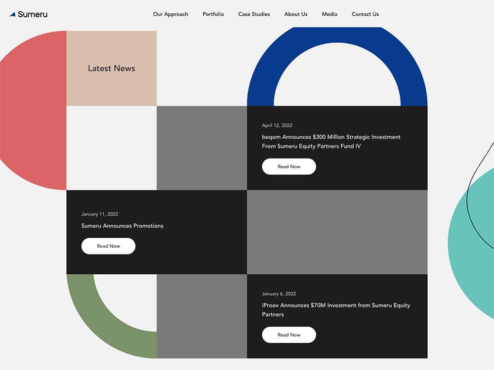Select About Us in the navbar
The height and width of the screenshot is (370, 494).
tap(295, 14)
